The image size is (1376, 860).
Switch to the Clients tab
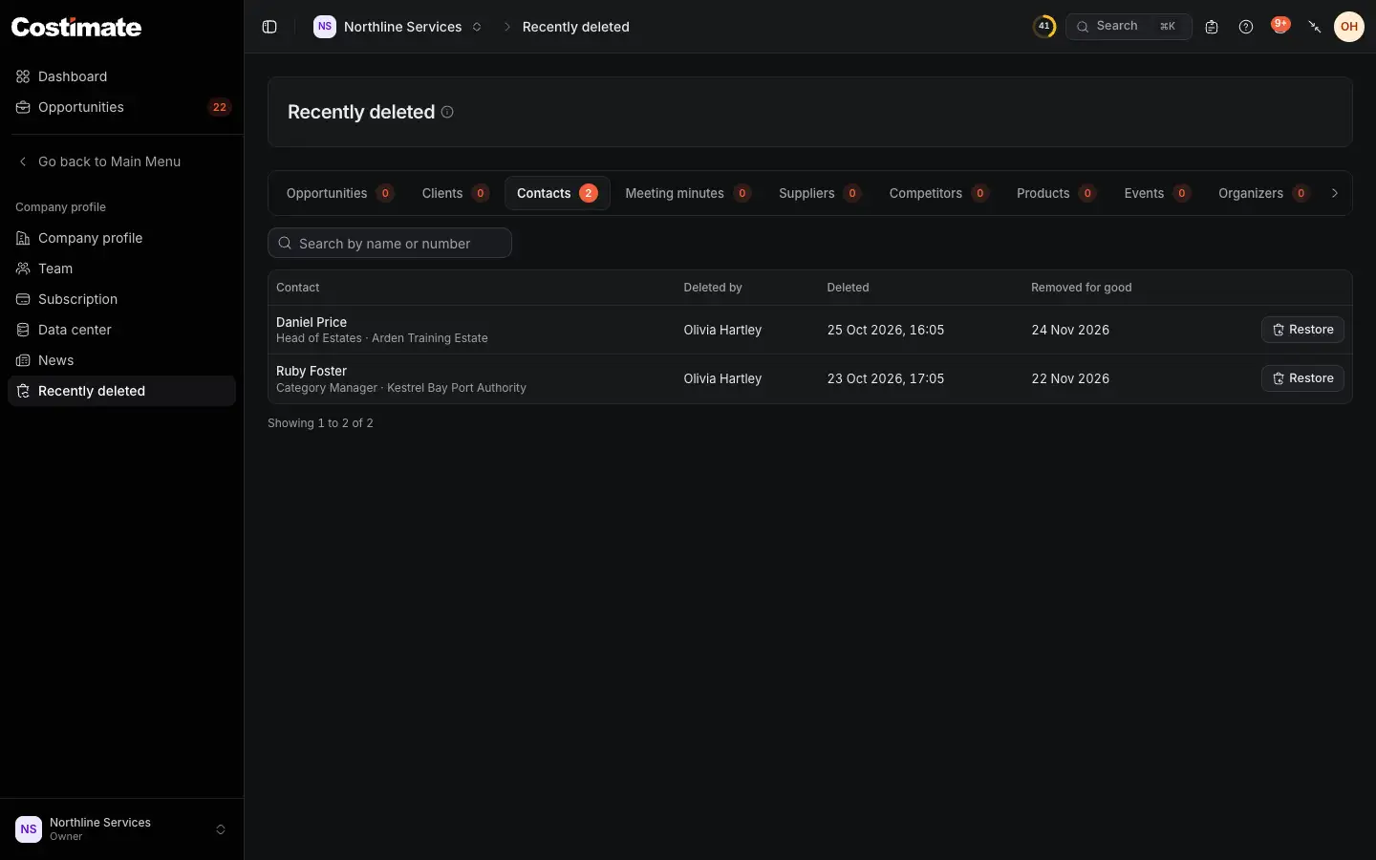click(x=455, y=193)
